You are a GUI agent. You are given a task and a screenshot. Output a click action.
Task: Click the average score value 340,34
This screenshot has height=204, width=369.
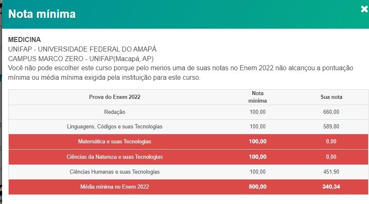tap(331, 187)
